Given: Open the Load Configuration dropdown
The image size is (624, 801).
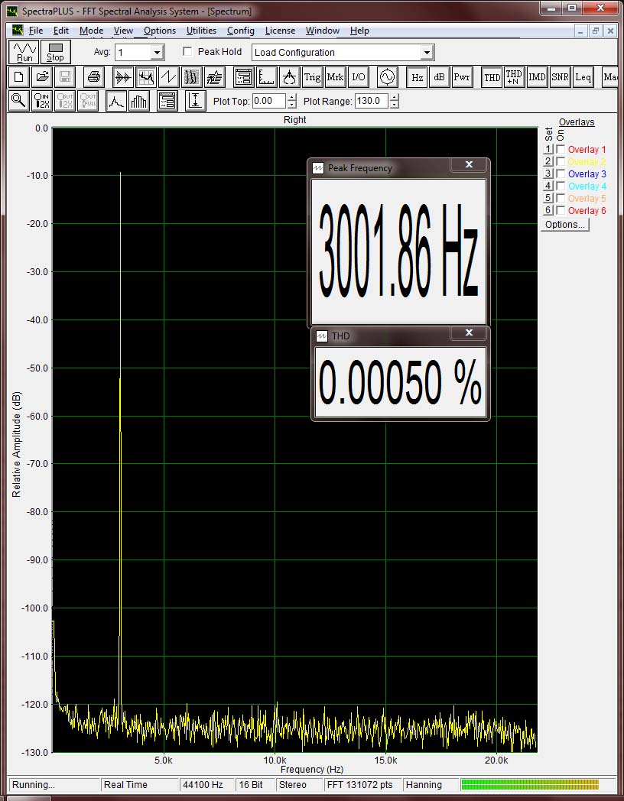Looking at the screenshot, I should (x=427, y=53).
